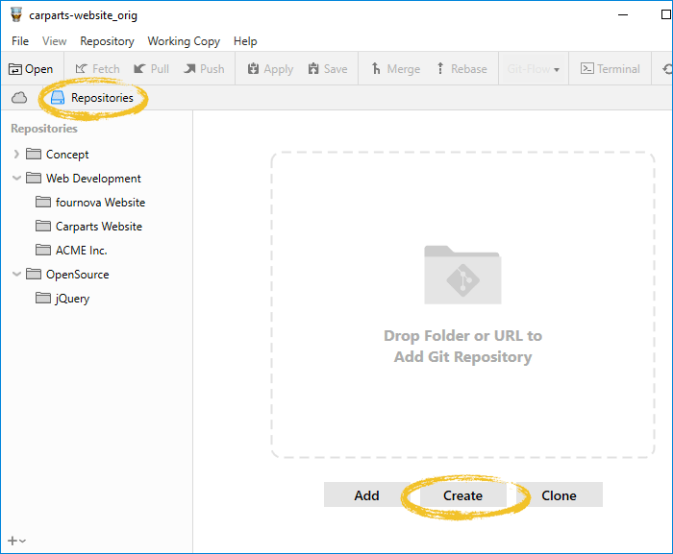Collapse the Web Development group
Screen dimensions: 673x554
click(x=16, y=179)
